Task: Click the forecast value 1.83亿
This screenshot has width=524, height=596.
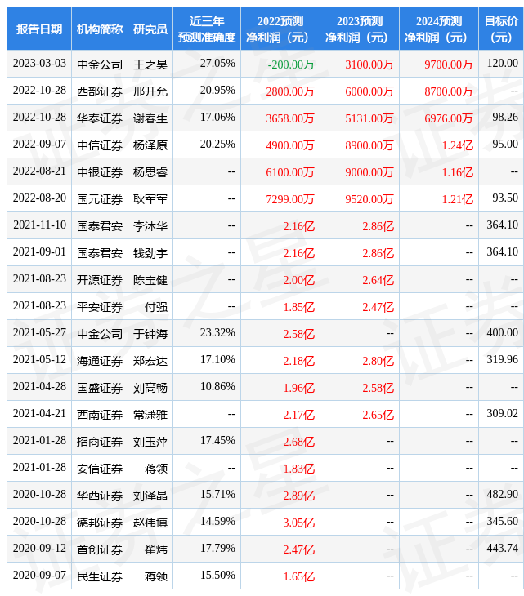Action: point(298,469)
